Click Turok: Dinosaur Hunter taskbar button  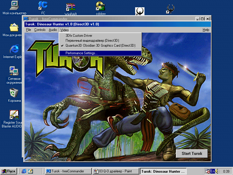[163, 171]
